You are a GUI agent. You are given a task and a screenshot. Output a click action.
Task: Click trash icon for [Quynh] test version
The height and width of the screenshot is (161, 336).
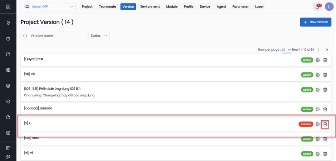pos(325,60)
